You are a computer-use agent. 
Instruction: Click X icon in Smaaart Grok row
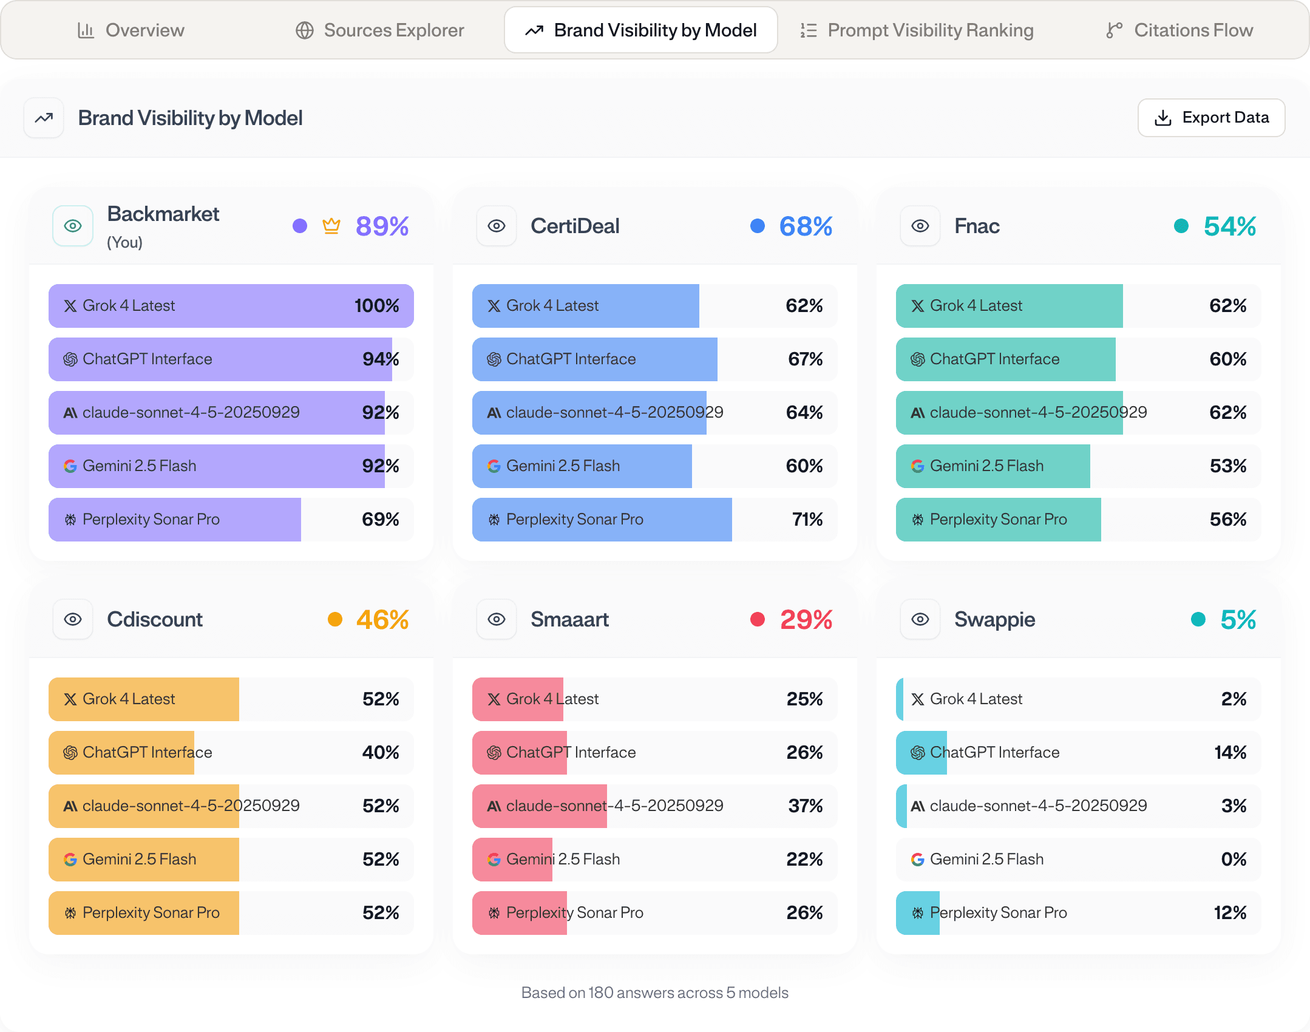[x=494, y=699]
